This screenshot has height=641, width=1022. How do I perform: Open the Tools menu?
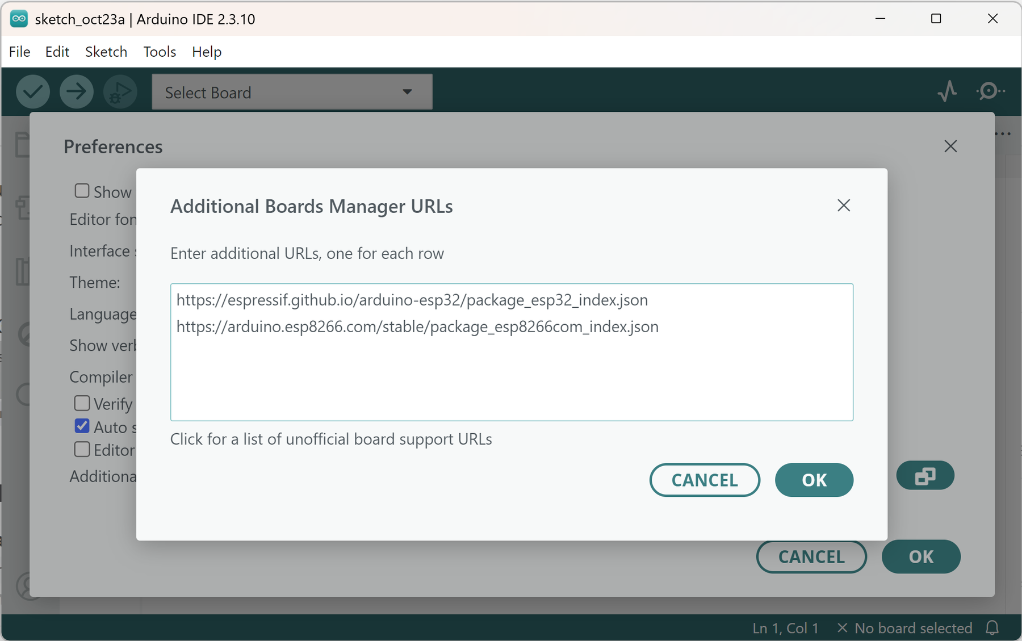point(160,52)
